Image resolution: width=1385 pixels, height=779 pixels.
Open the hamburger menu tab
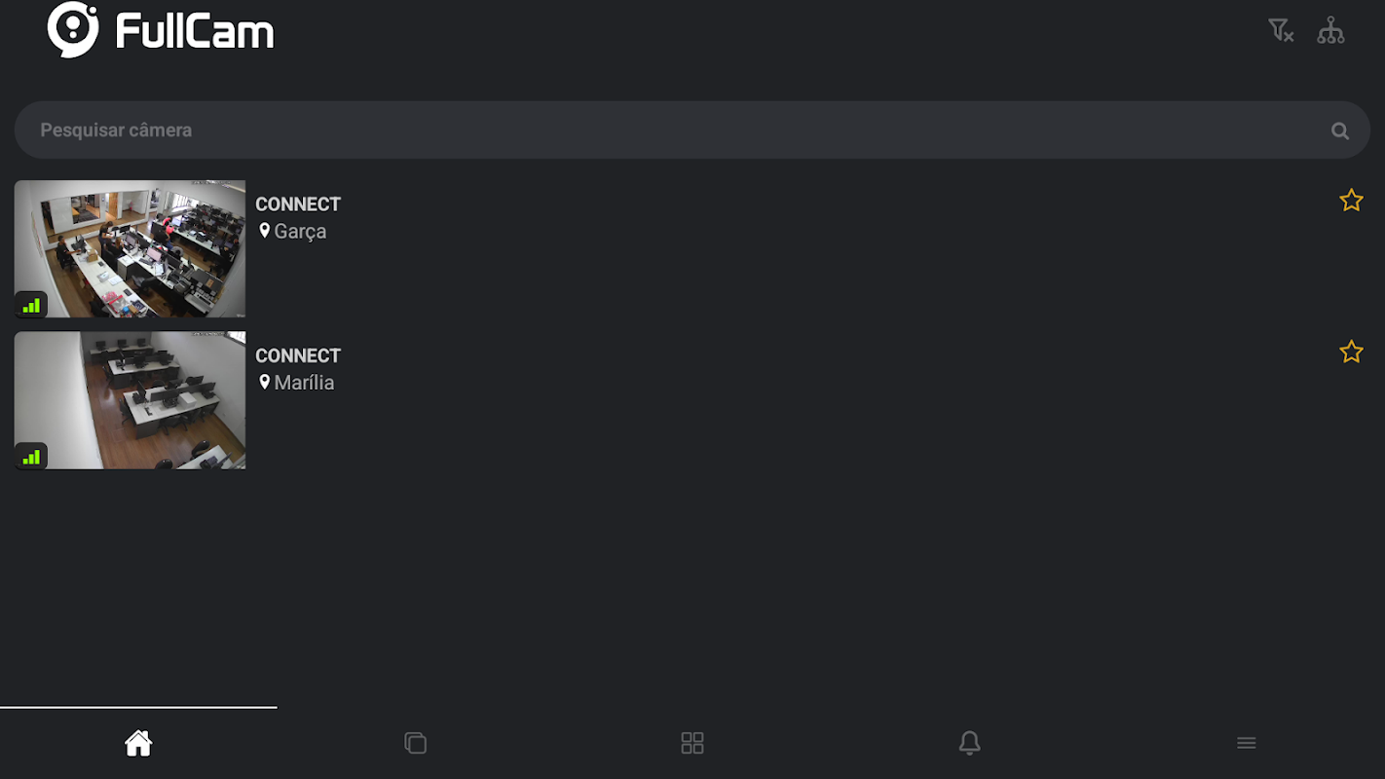[x=1246, y=743]
